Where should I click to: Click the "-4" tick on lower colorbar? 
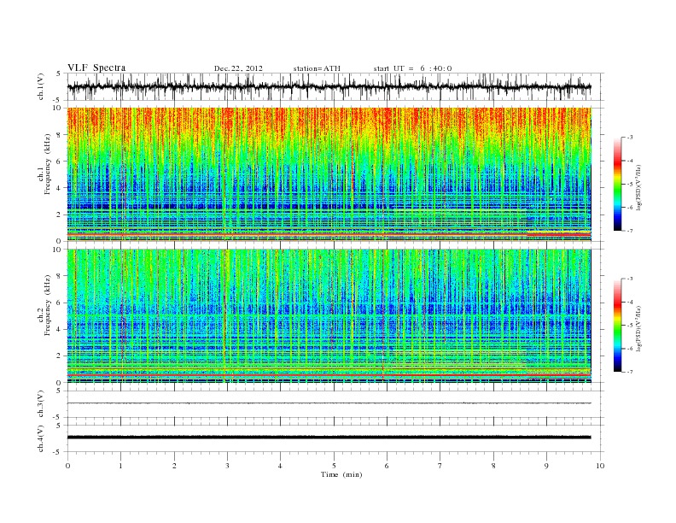(630, 302)
